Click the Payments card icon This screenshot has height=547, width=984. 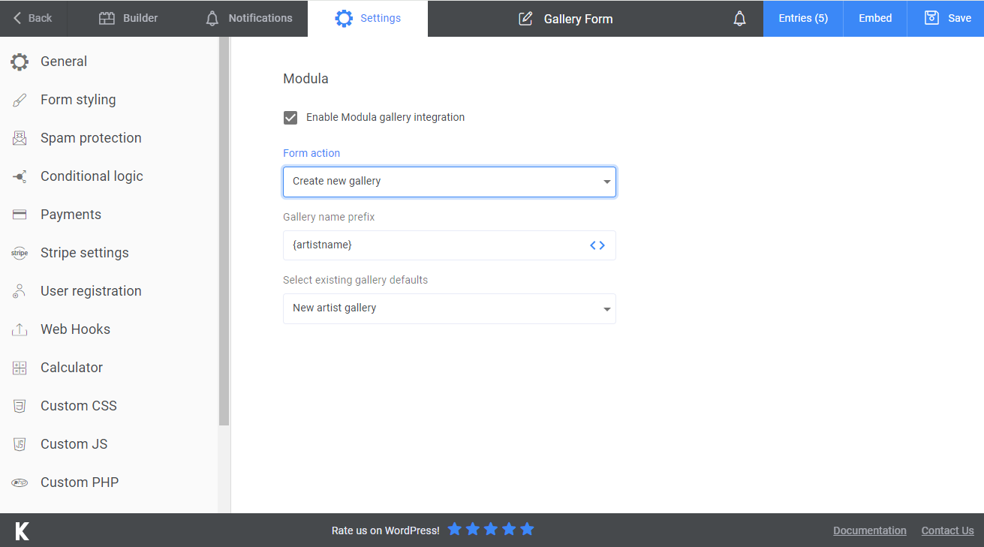pyautogui.click(x=20, y=215)
